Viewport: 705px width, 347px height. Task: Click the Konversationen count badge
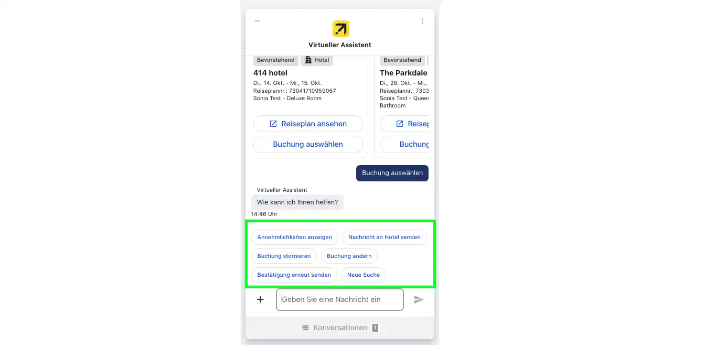(375, 328)
